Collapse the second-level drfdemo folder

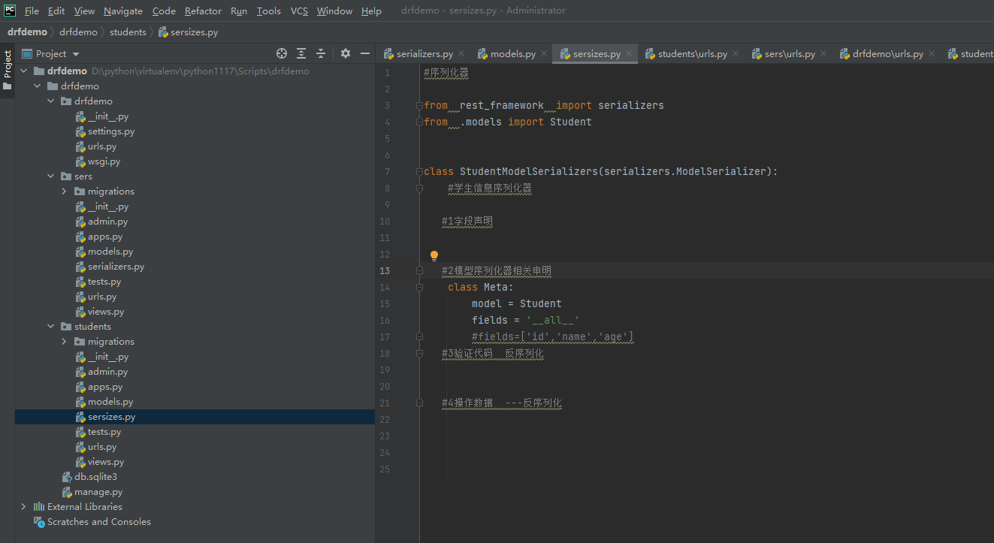tap(37, 86)
